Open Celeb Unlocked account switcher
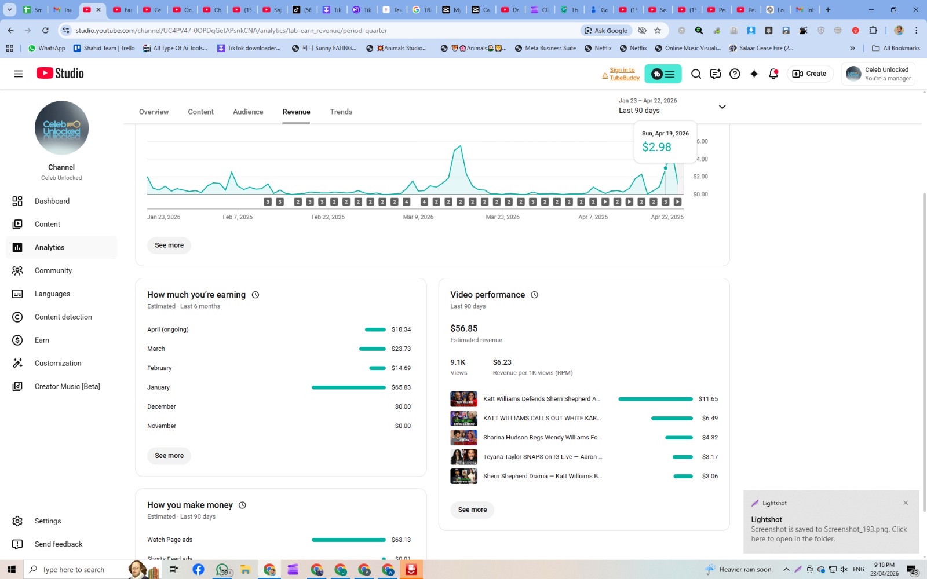Viewport: 927px width, 579px height. (x=878, y=74)
